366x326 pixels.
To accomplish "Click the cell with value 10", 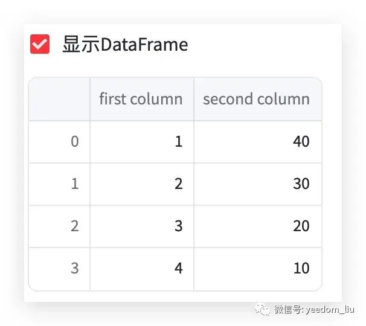I will [258, 269].
